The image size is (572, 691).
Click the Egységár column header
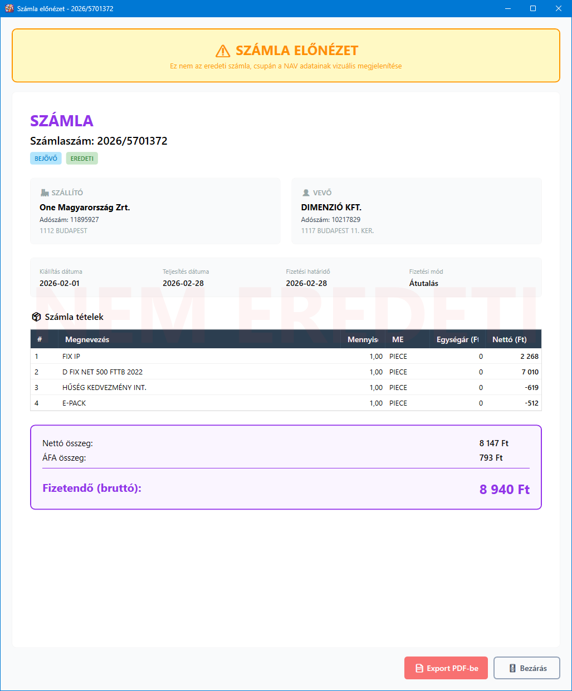457,339
